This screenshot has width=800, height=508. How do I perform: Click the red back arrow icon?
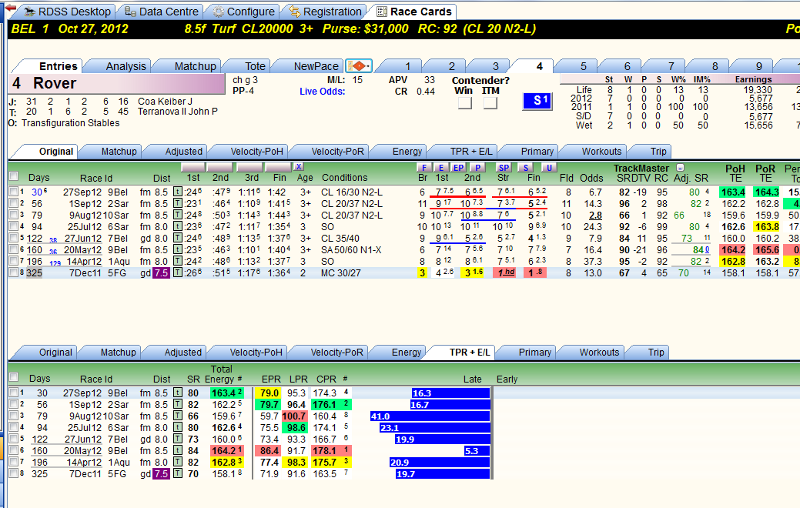(10, 8)
